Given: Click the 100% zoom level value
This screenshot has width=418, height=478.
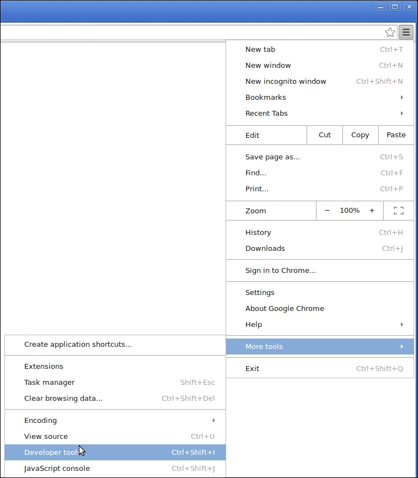Looking at the screenshot, I should 350,211.
